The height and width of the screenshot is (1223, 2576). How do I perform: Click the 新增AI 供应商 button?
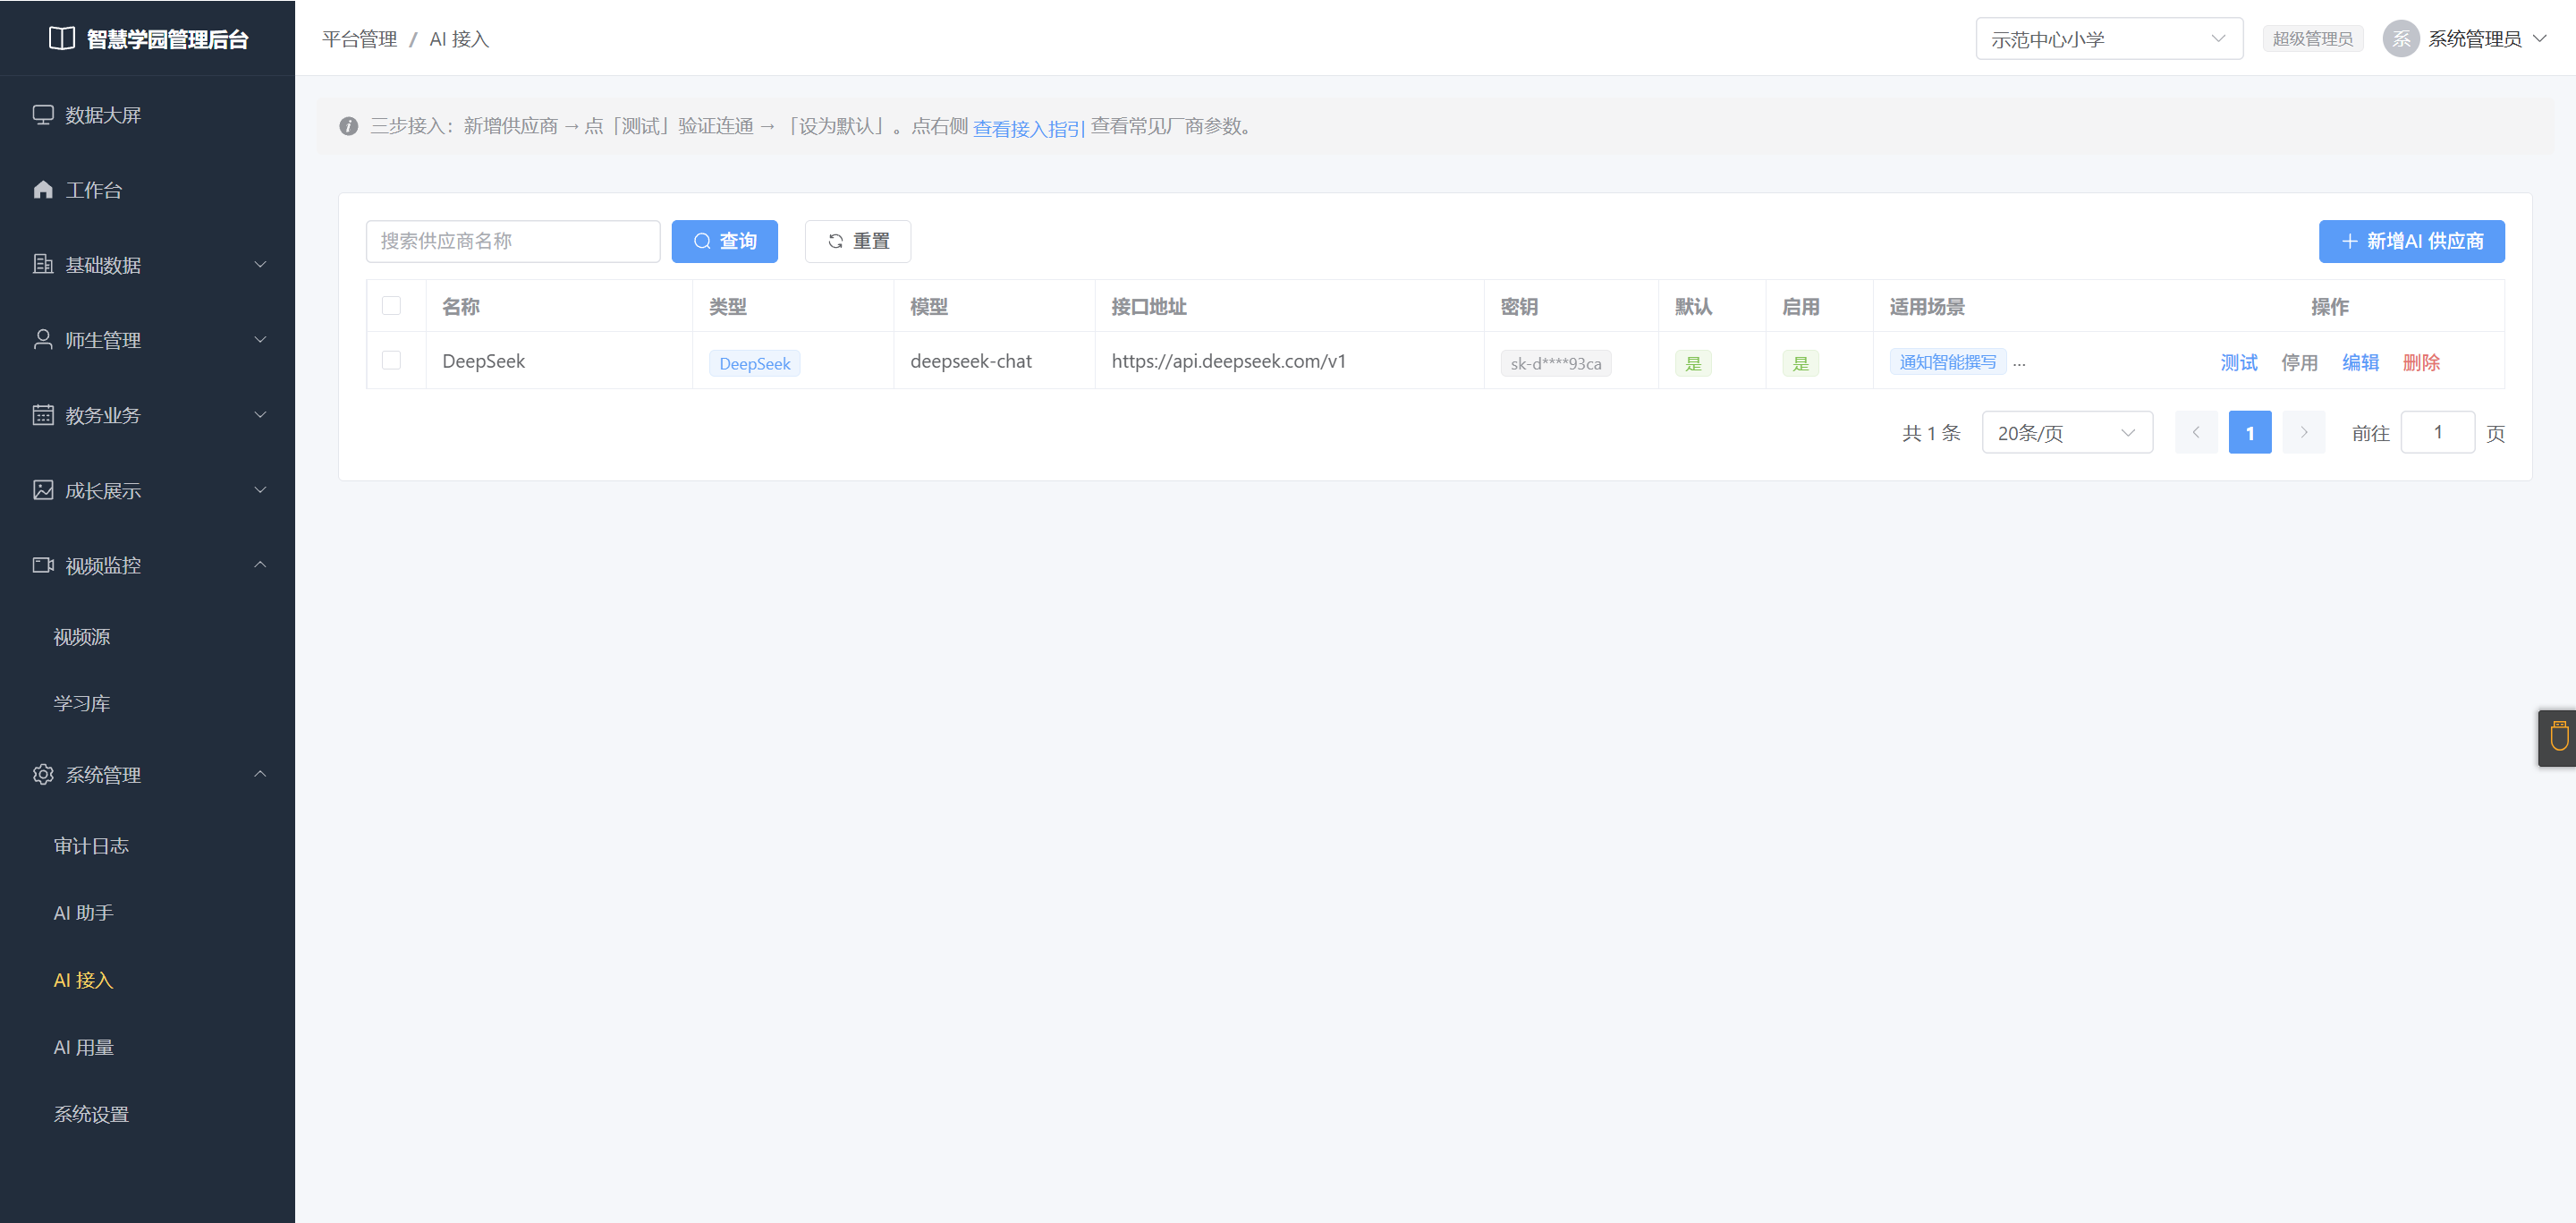click(2411, 241)
